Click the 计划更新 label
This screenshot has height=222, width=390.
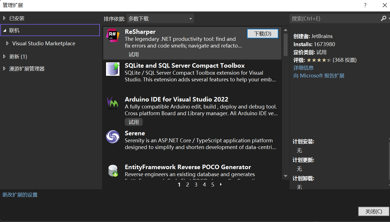(304, 160)
